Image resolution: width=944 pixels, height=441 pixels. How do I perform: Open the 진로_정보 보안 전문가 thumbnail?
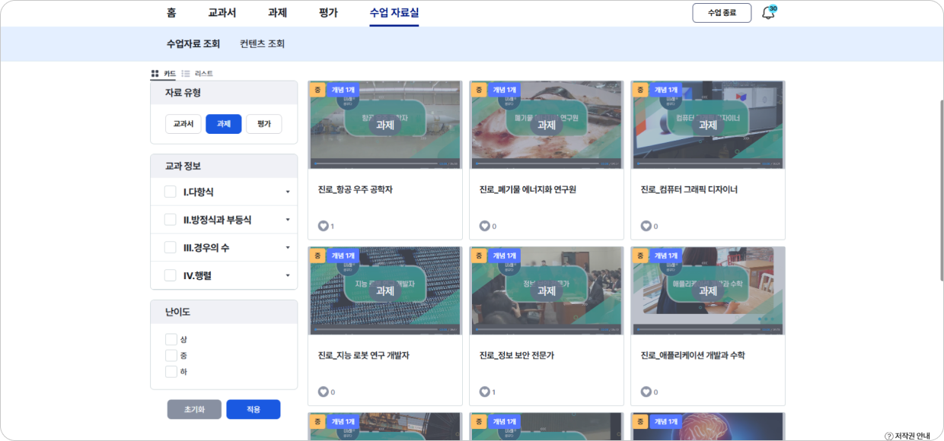547,290
